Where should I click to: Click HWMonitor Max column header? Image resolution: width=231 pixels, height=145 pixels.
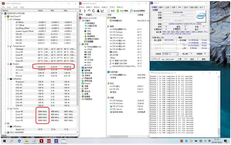[x=69, y=11]
